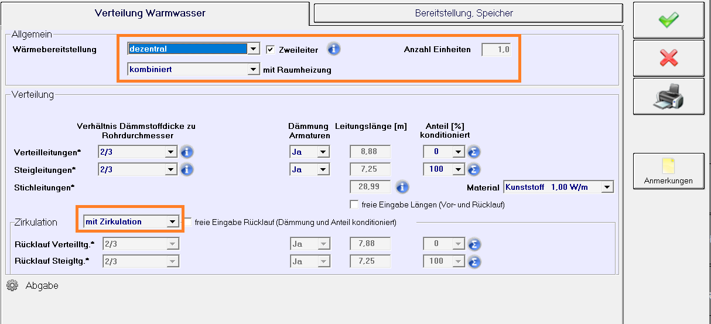Switch to Bereitstellung, Speicher tab
Image resolution: width=711 pixels, height=324 pixels.
pyautogui.click(x=468, y=13)
